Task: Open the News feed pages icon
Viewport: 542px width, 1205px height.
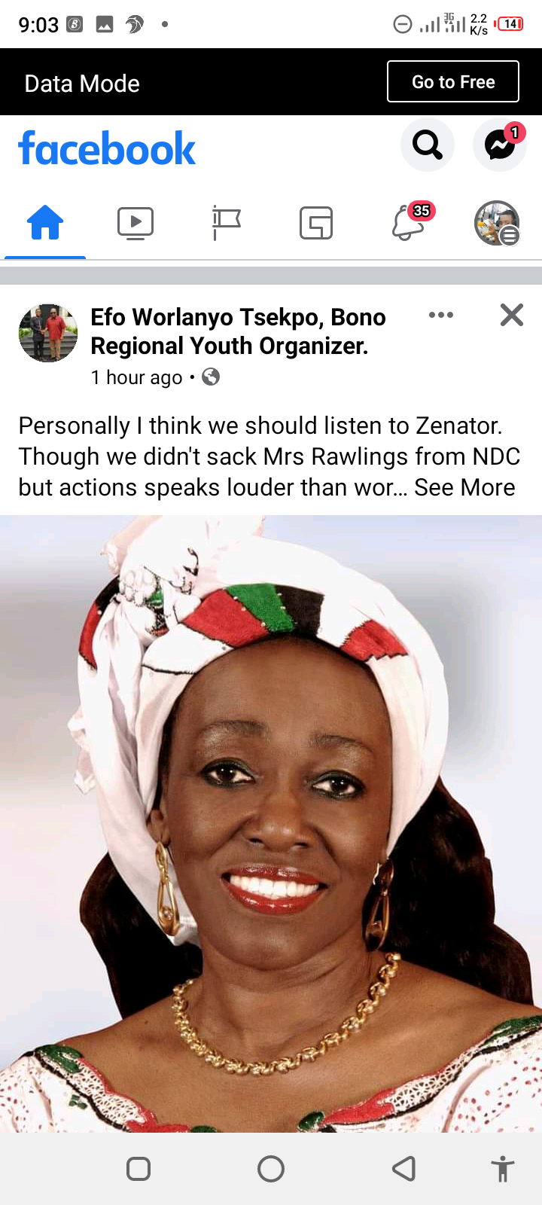Action: click(316, 223)
